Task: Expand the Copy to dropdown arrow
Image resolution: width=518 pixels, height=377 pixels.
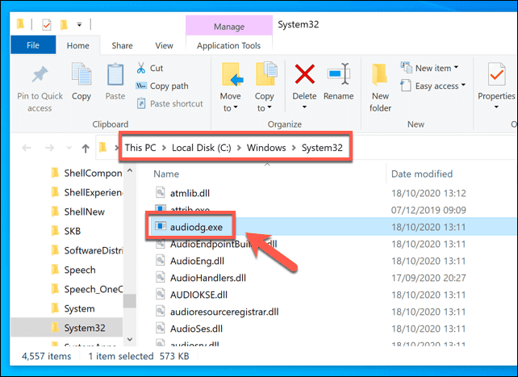Action: click(269, 107)
